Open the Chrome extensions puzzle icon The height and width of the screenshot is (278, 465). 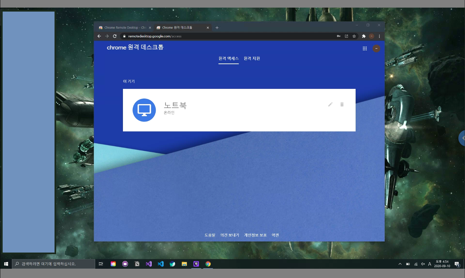pyautogui.click(x=363, y=36)
